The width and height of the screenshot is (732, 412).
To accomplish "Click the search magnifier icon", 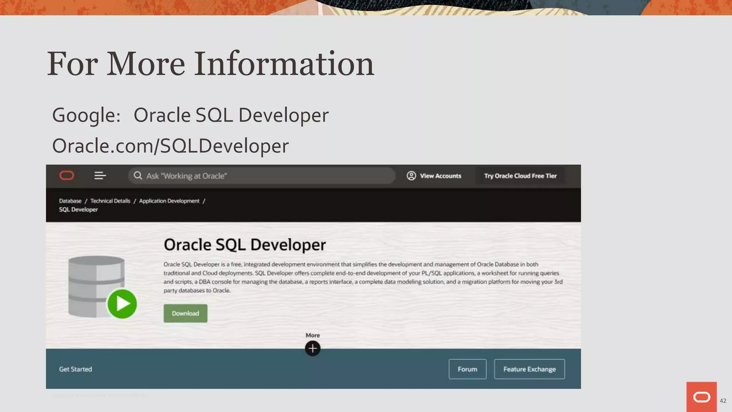I will point(138,176).
